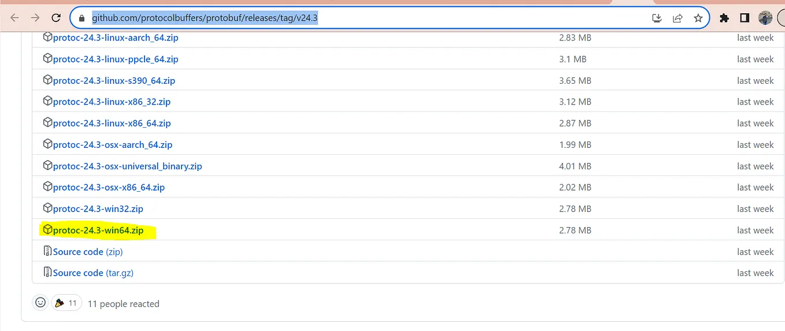This screenshot has width=785, height=331.
Task: Click the '11 people reacted' text
Action: tap(123, 303)
